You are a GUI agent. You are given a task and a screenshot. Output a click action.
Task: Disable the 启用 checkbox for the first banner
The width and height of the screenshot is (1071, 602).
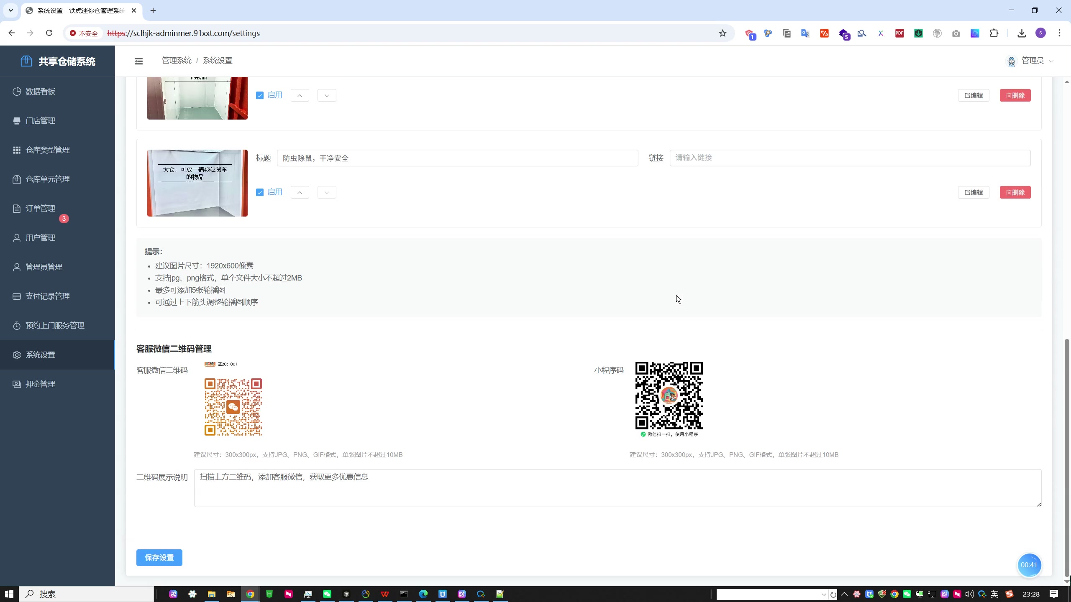260,95
